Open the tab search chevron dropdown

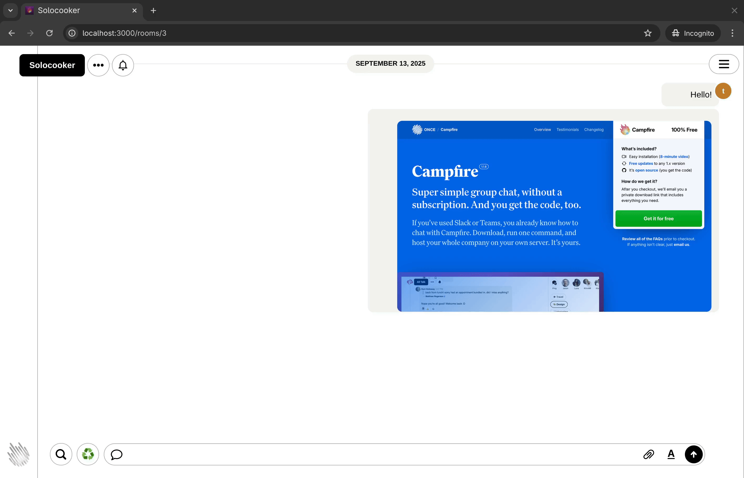tap(10, 10)
